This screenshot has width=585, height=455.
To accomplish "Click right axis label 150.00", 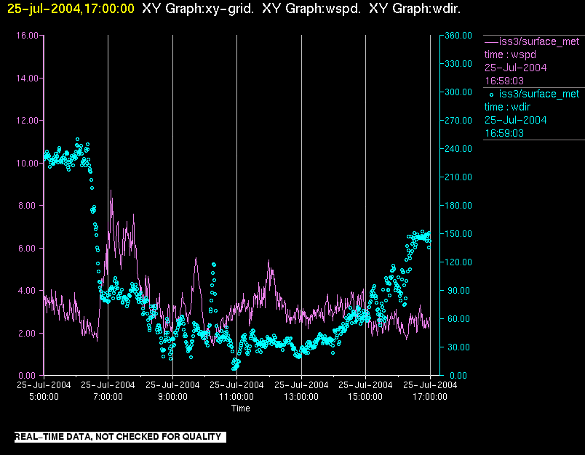I will pyautogui.click(x=458, y=233).
